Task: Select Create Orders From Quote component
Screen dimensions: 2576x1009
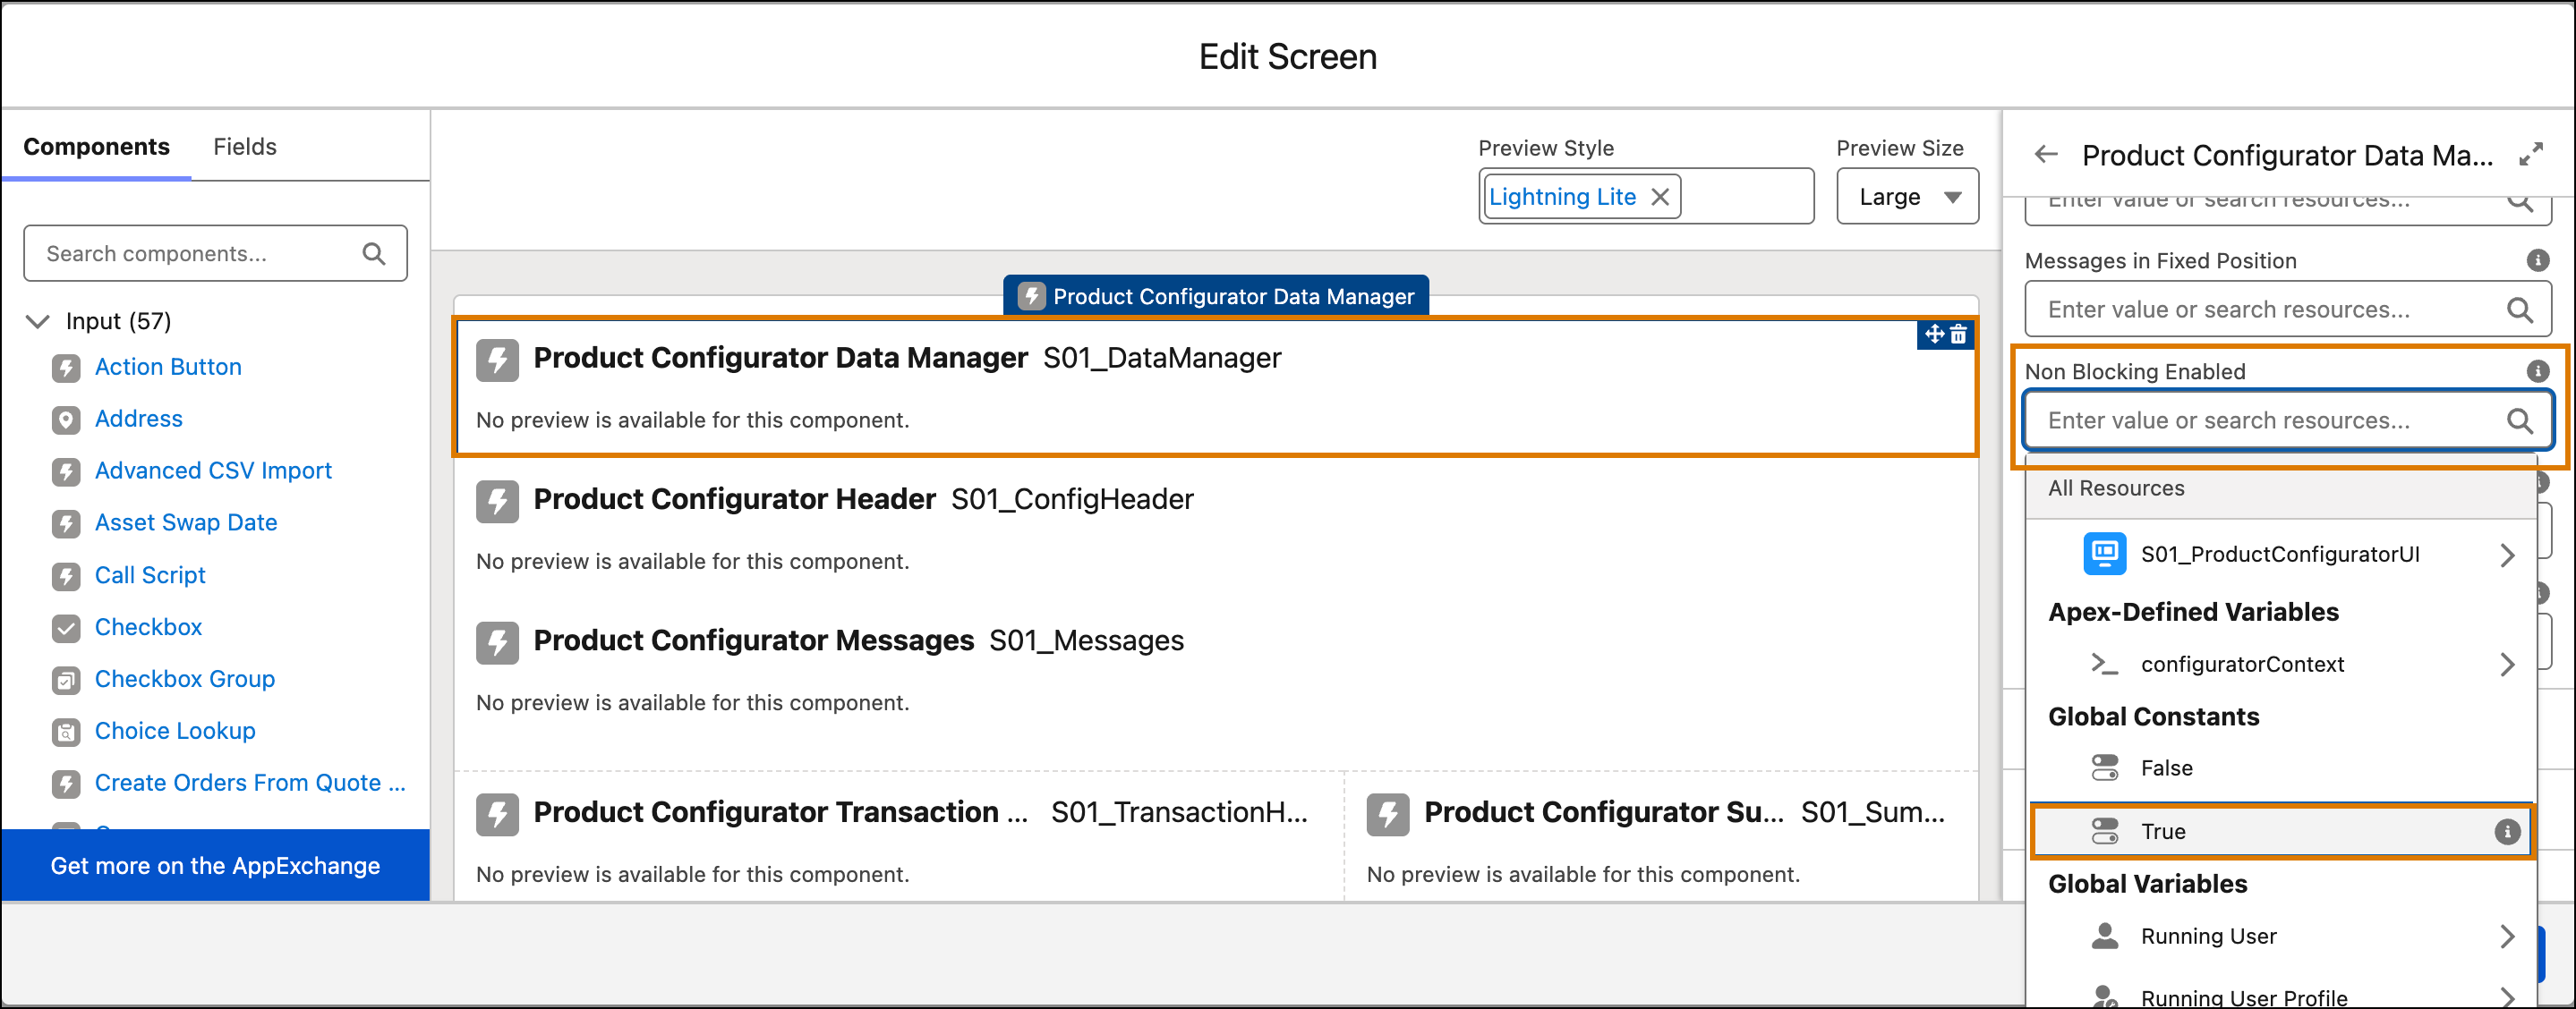Action: click(250, 782)
